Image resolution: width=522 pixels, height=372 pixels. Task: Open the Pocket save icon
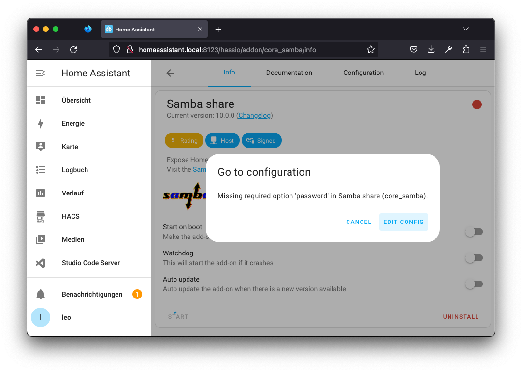[x=413, y=49]
